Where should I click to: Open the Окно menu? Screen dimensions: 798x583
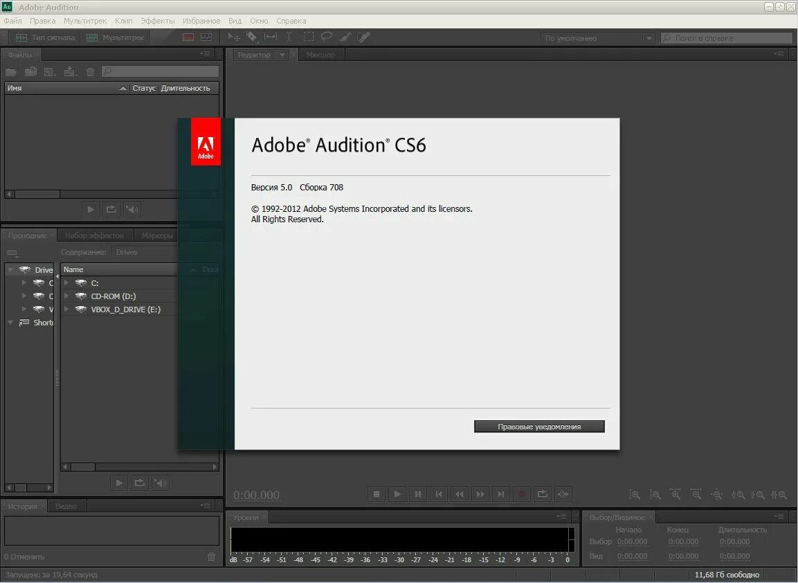point(259,21)
